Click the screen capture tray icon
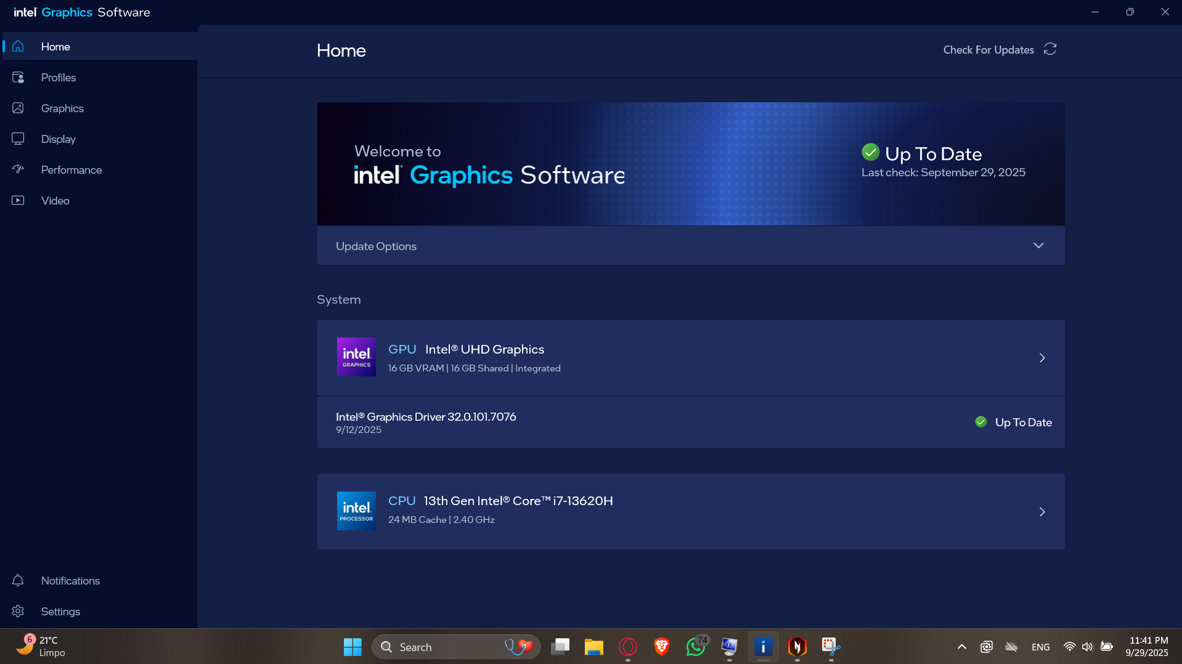The image size is (1182, 664). click(987, 647)
